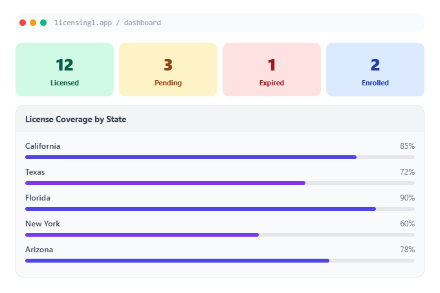Viewport: 440px width, 293px height.
Task: Select the Texas row label
Action: (35, 172)
